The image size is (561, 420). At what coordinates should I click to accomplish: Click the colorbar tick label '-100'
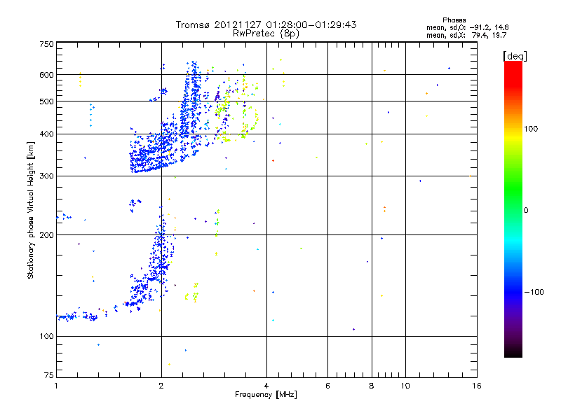tap(534, 292)
